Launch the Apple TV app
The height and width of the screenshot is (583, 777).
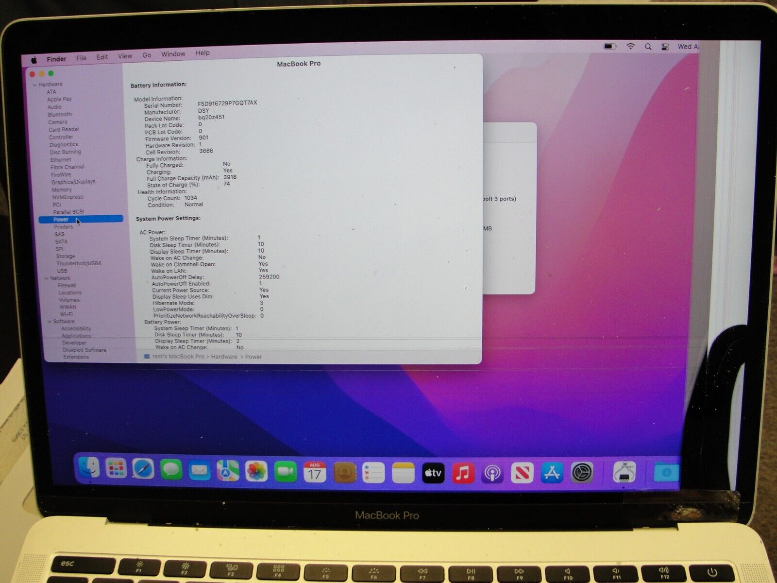click(x=433, y=472)
